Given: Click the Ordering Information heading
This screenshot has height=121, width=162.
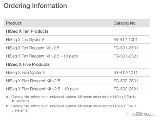Looking at the screenshot, I should coord(35,6).
